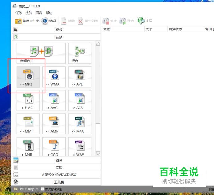
Task: Select the audio merge (音频合并) tool
Action: [x=41, y=53]
